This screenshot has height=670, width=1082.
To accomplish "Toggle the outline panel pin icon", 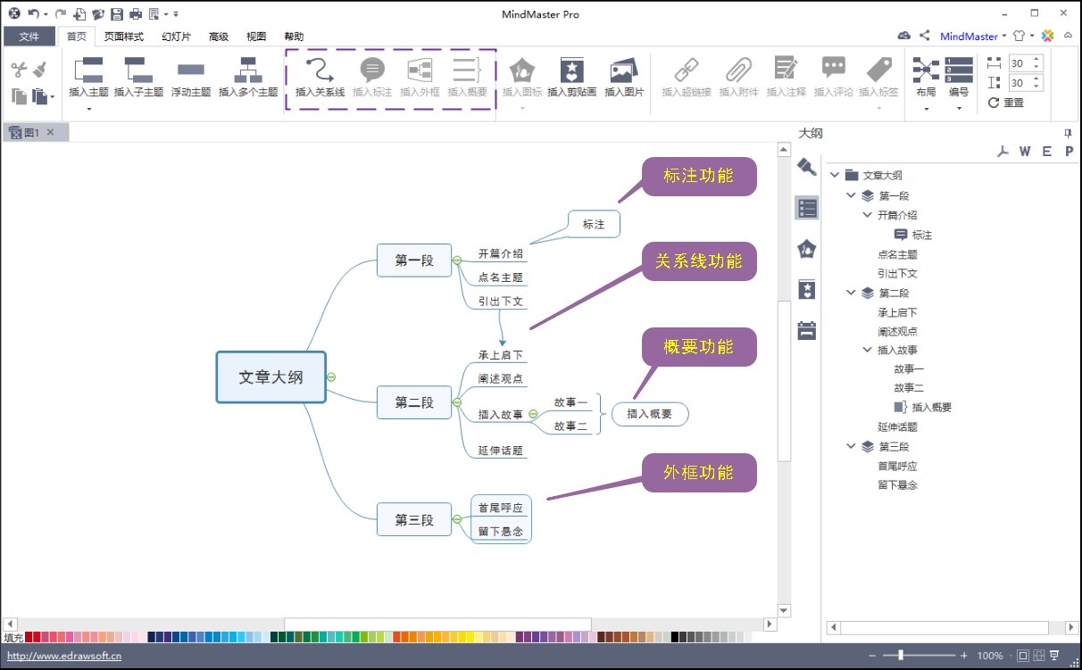I will click(x=1068, y=132).
